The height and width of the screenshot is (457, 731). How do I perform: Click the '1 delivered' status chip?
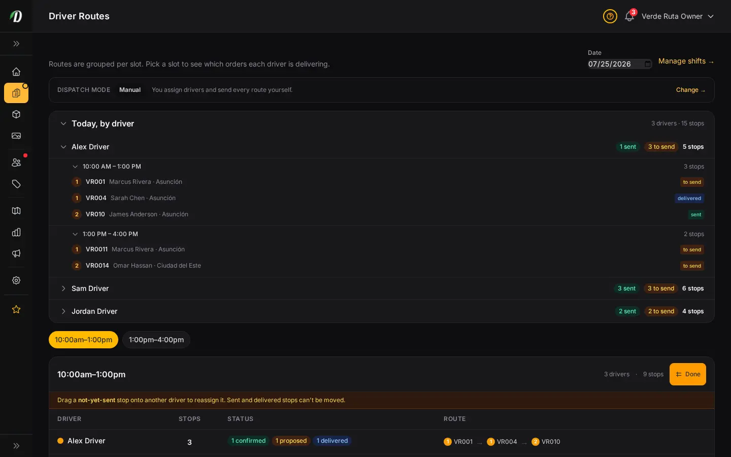tap(332, 441)
